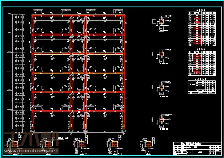Click the bottom joint detail on right
Screen dimensions: 224x158
[161, 121]
